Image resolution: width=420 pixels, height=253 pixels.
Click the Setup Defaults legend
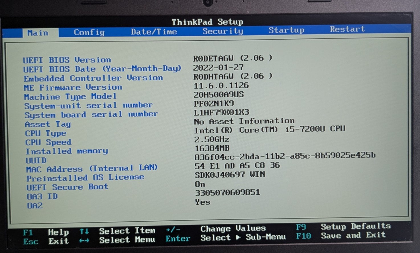(x=356, y=227)
